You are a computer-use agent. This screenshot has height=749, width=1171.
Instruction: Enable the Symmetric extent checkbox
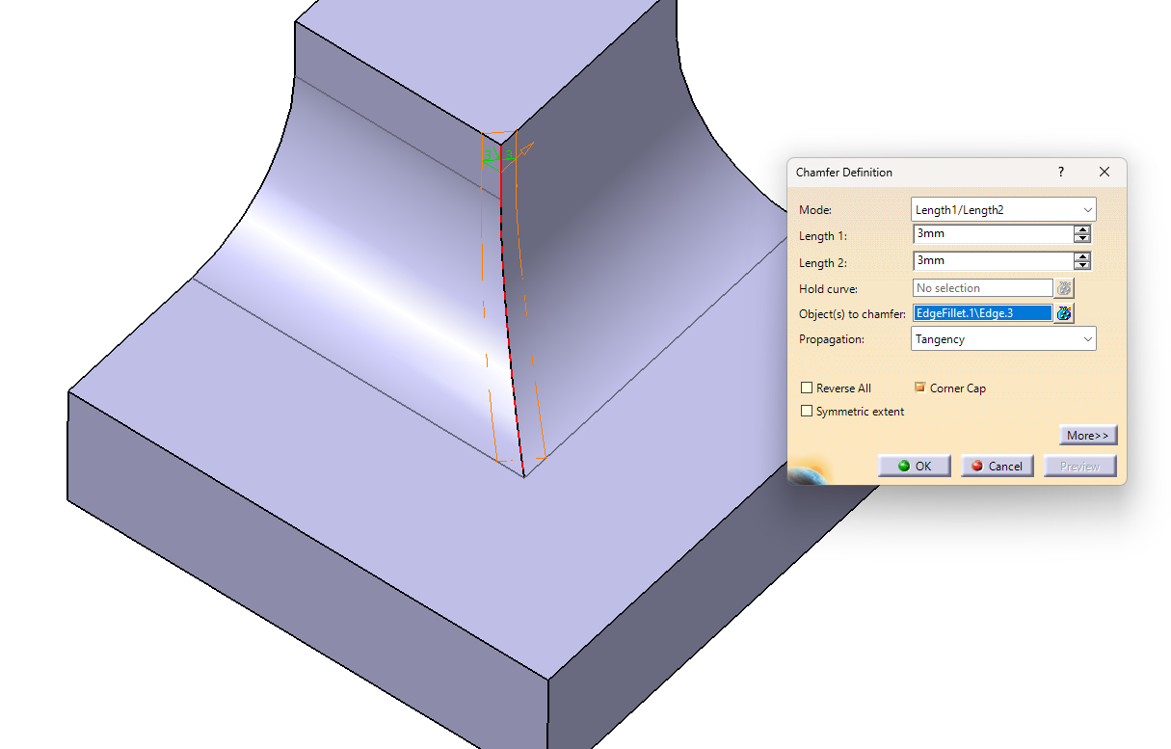[x=807, y=412]
